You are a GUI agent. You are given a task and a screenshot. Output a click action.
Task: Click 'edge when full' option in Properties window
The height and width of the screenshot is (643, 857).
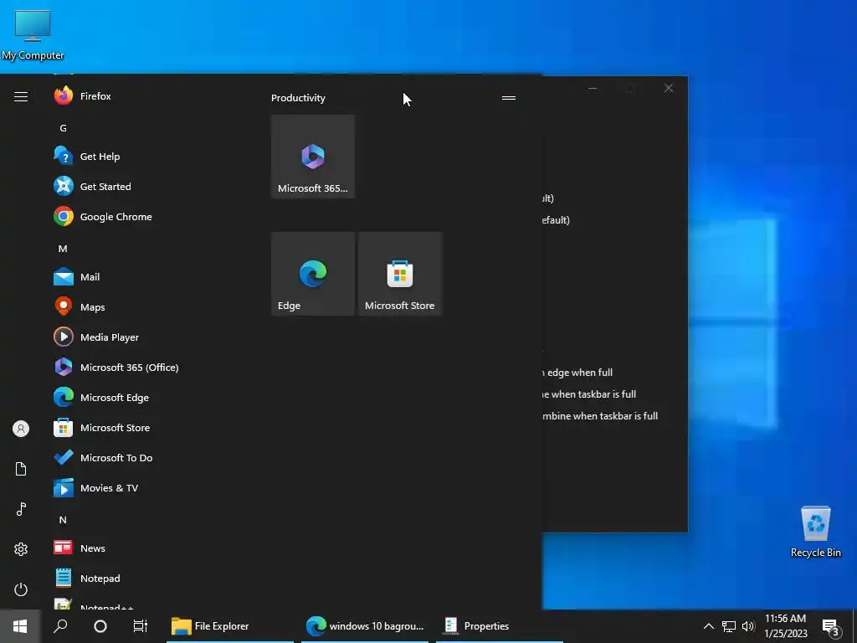[x=578, y=373]
